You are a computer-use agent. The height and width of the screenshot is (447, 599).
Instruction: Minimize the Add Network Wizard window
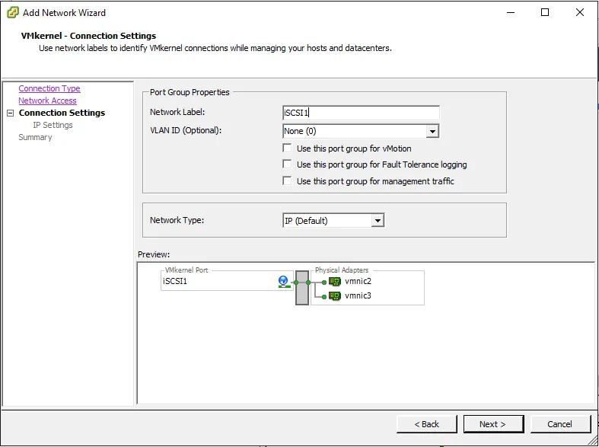pos(511,12)
